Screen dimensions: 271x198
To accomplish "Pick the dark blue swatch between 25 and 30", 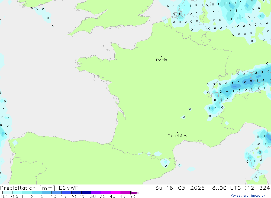I will coord(86,193).
